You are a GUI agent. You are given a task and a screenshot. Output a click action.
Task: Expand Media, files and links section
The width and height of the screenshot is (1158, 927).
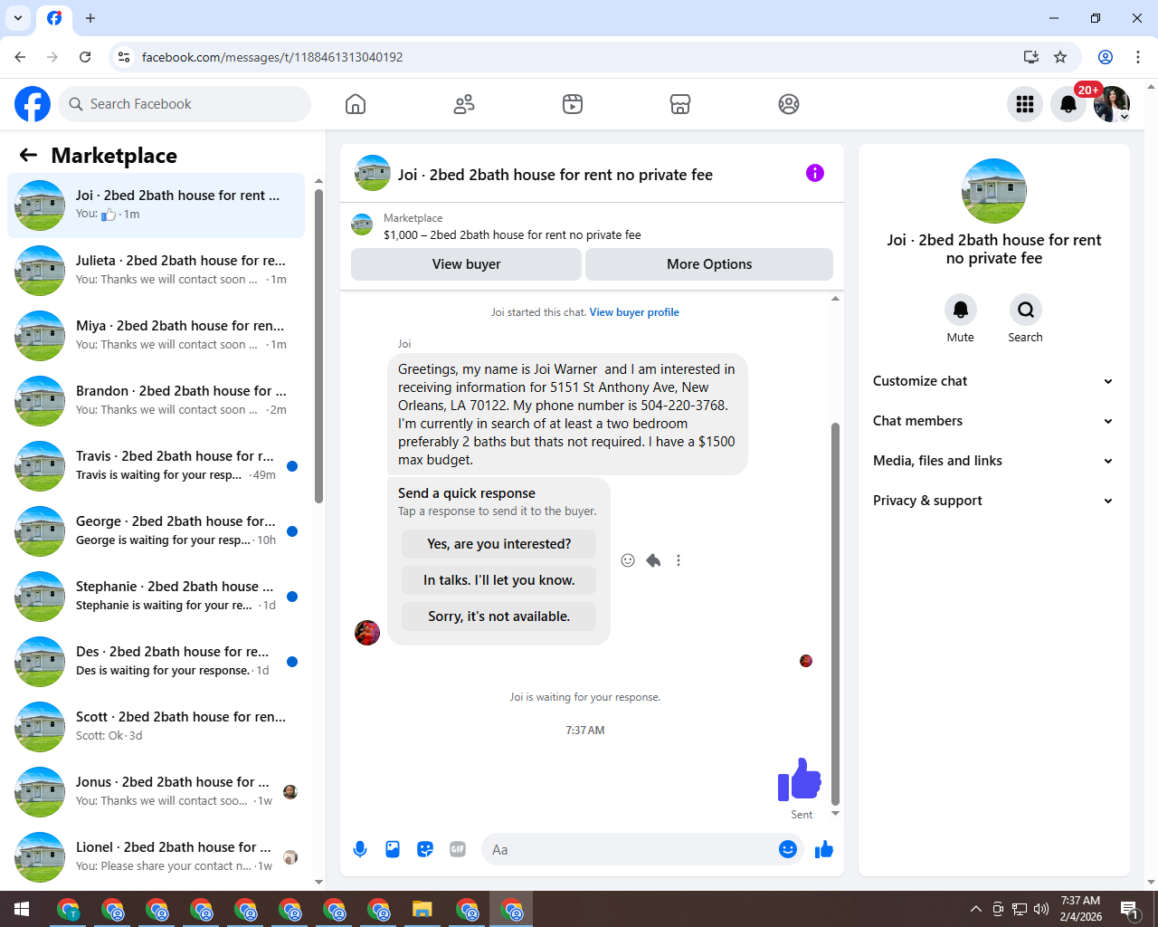pos(993,461)
